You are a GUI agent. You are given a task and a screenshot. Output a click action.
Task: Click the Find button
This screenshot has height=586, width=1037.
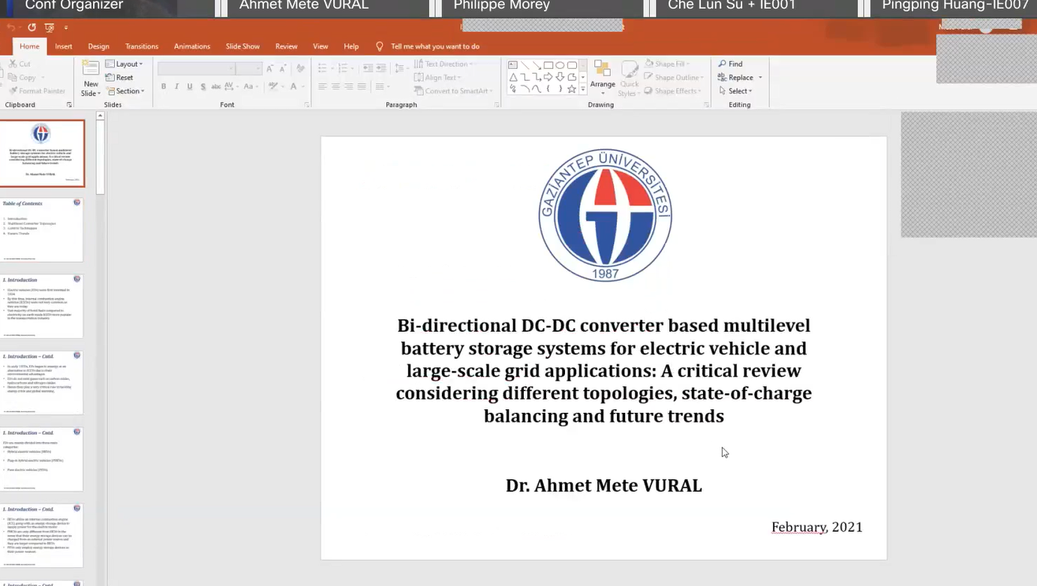pyautogui.click(x=730, y=64)
